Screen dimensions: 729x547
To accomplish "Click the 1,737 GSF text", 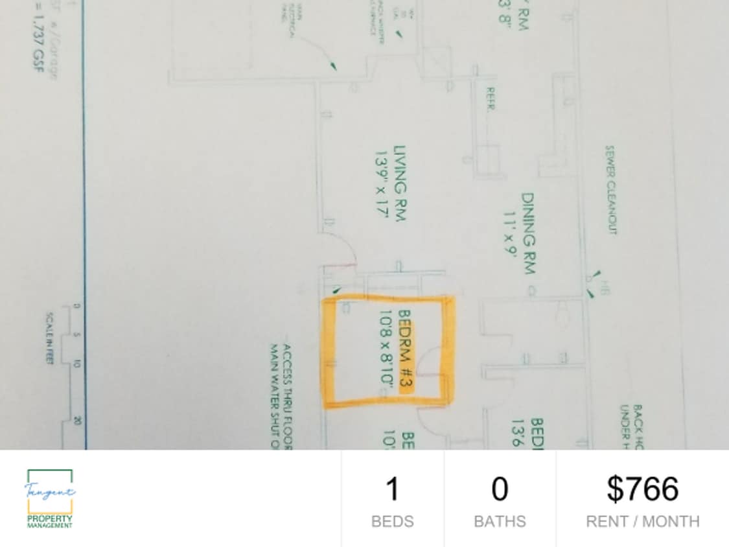I will click(x=38, y=43).
